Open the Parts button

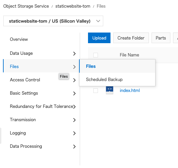(161, 38)
